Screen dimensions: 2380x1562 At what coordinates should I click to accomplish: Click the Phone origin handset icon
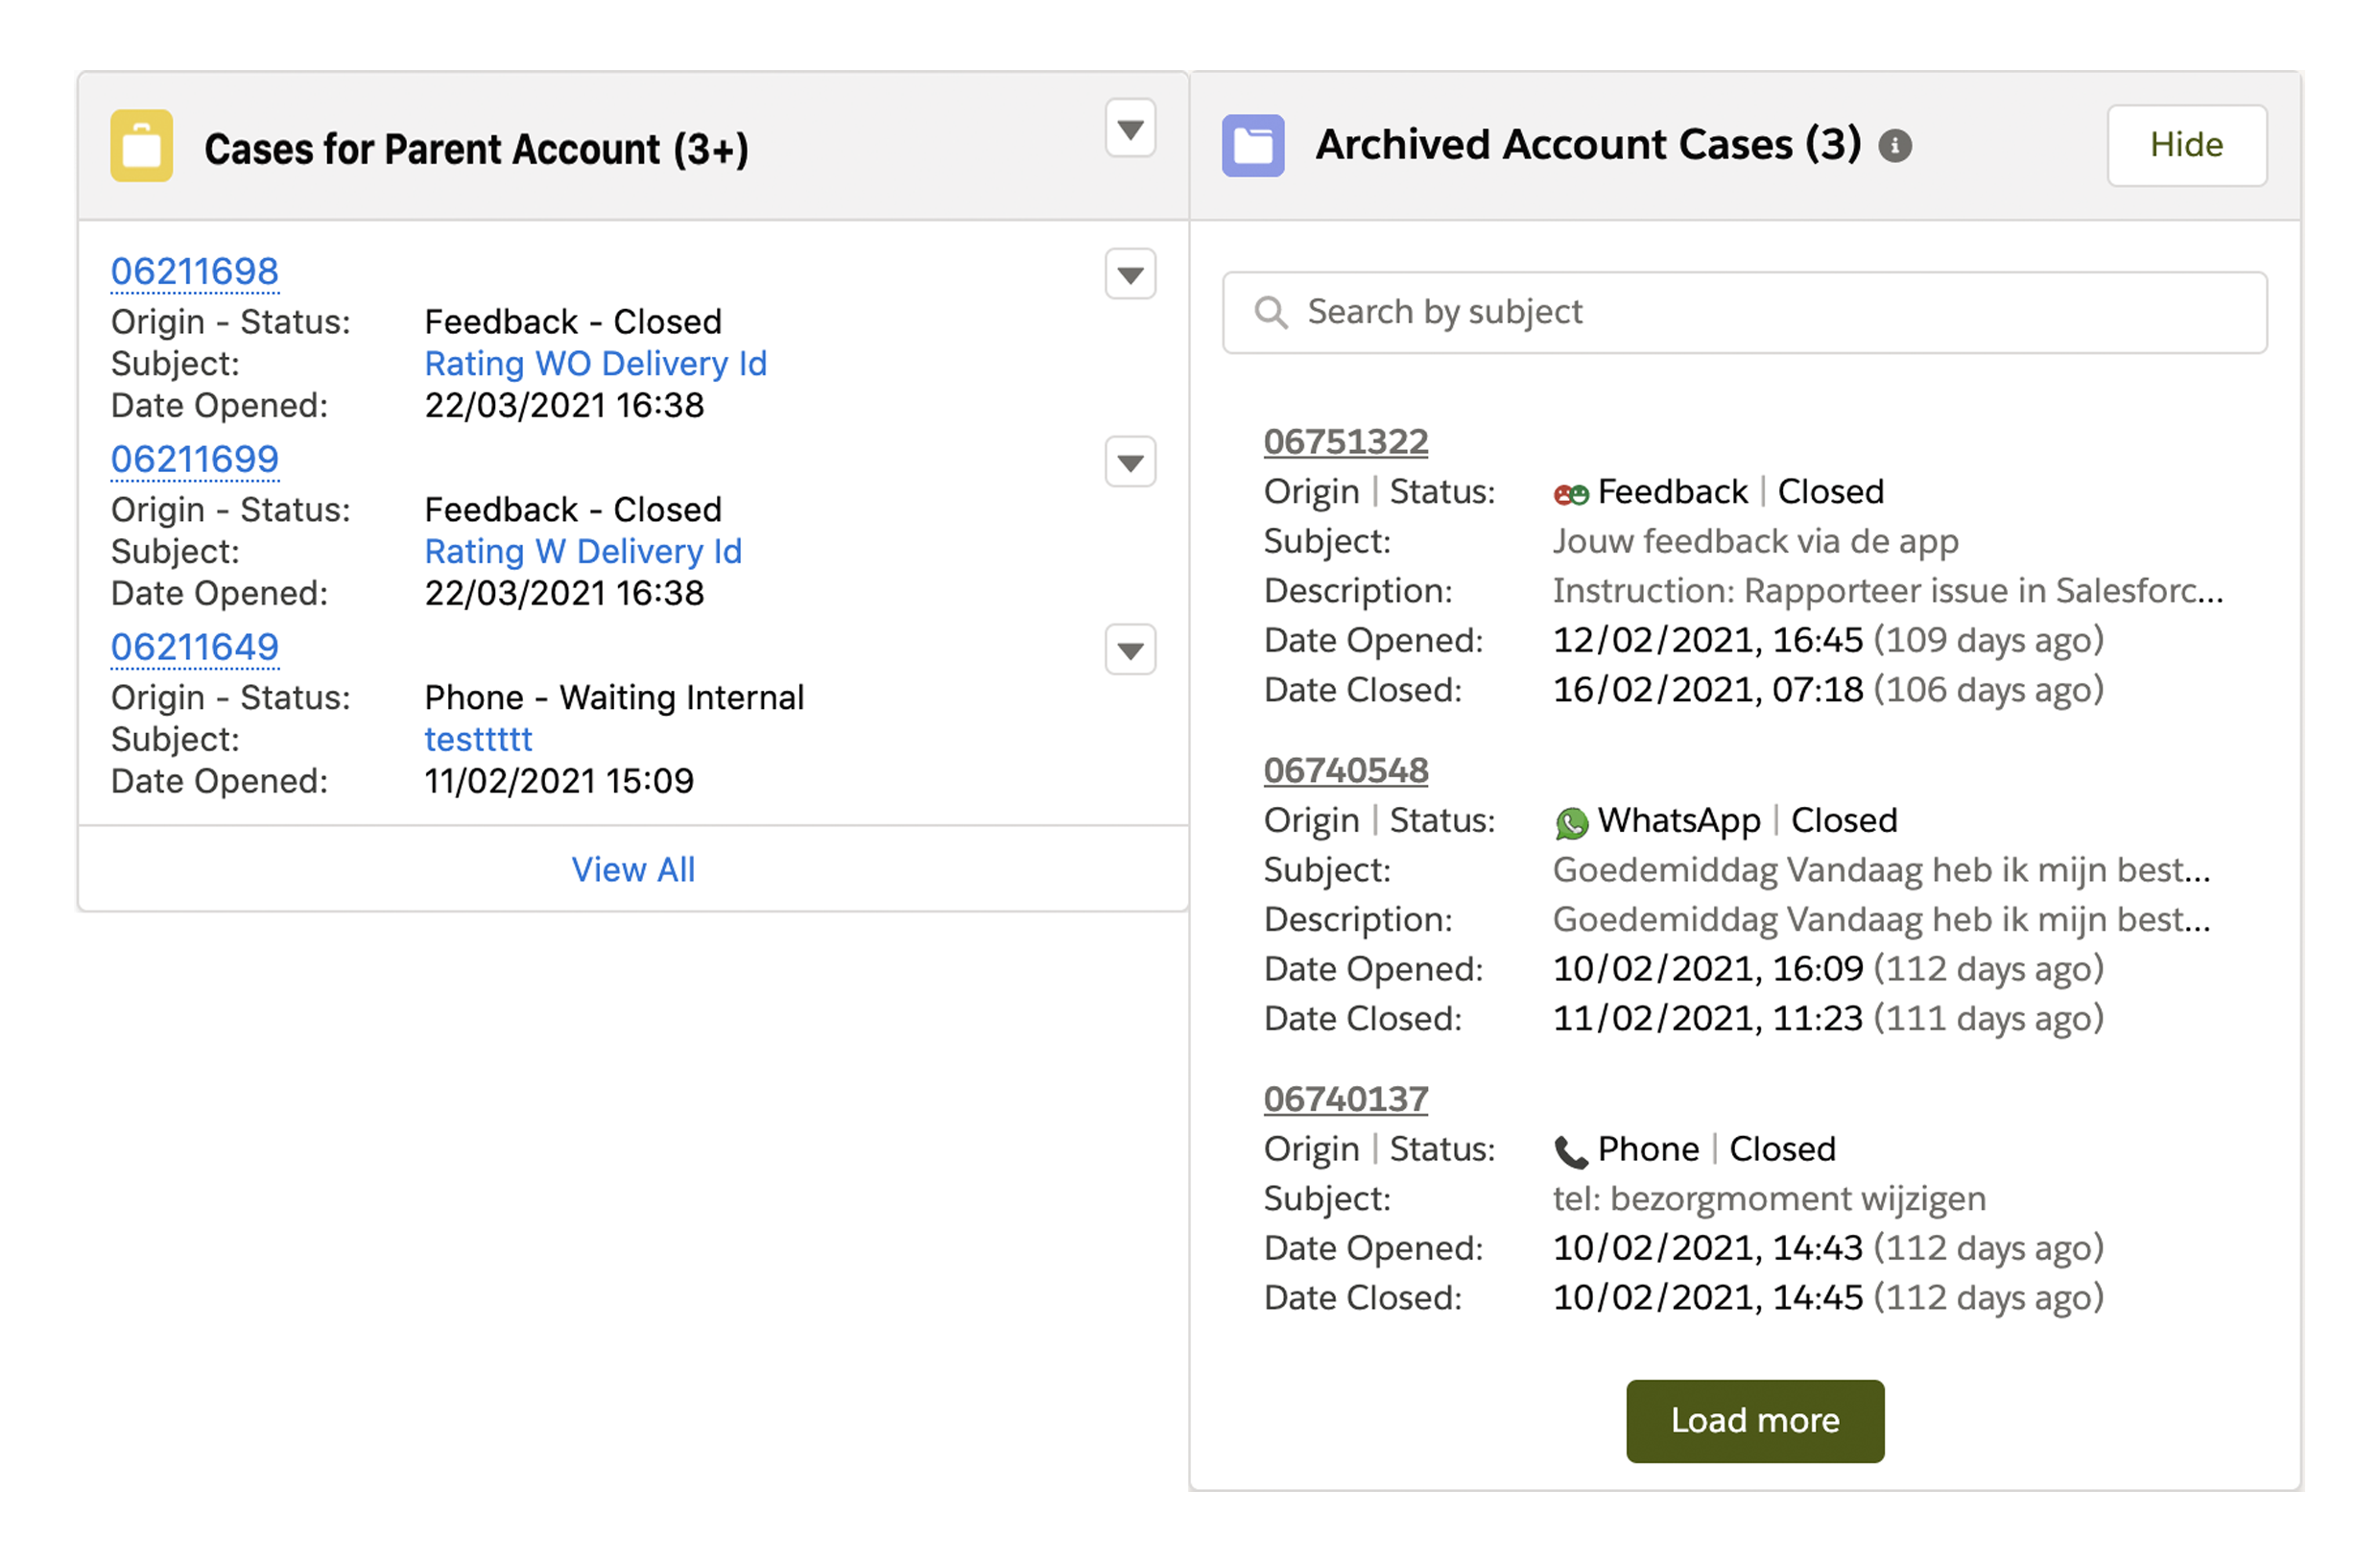click(x=1571, y=1152)
